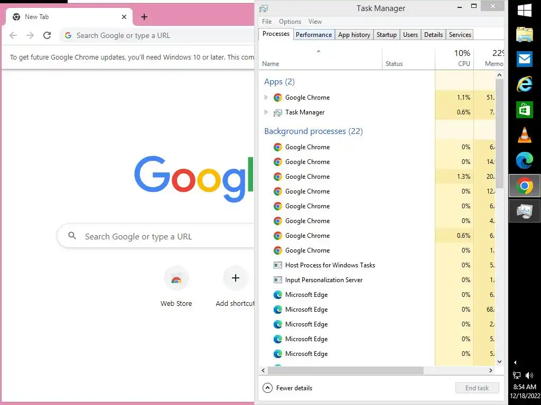Click the Background processes (22) heading
541x405 pixels.
click(x=313, y=131)
